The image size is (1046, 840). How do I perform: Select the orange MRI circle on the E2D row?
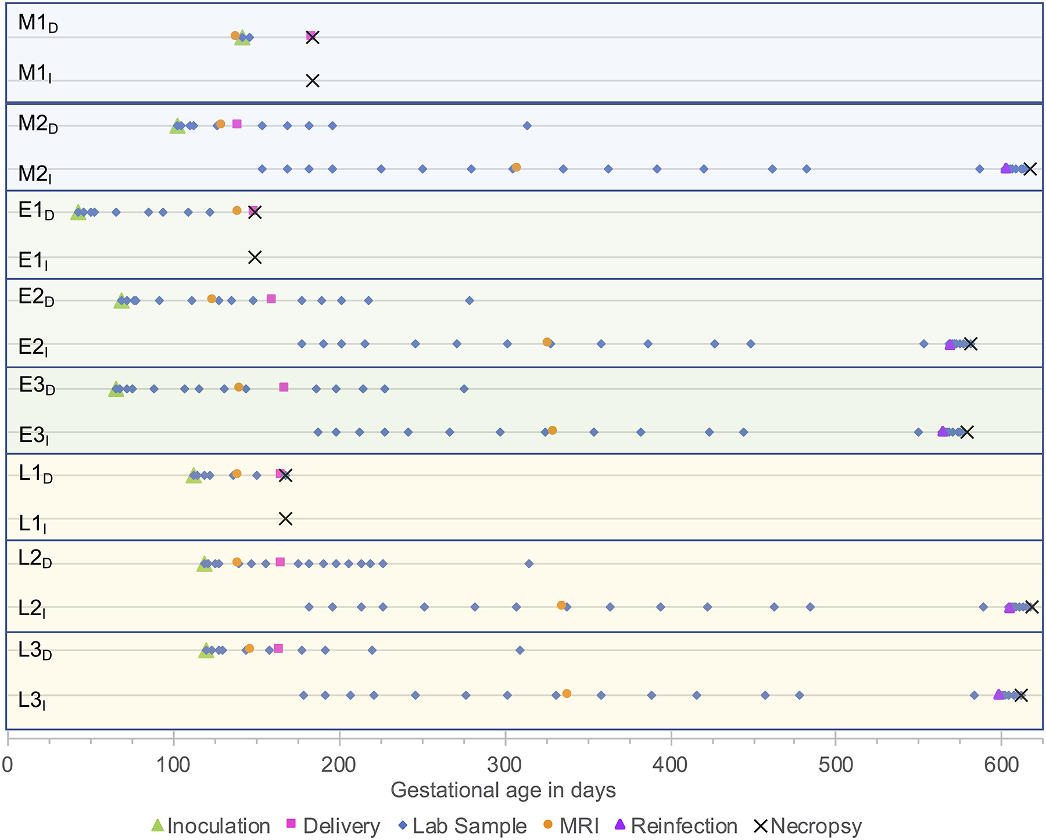click(212, 299)
